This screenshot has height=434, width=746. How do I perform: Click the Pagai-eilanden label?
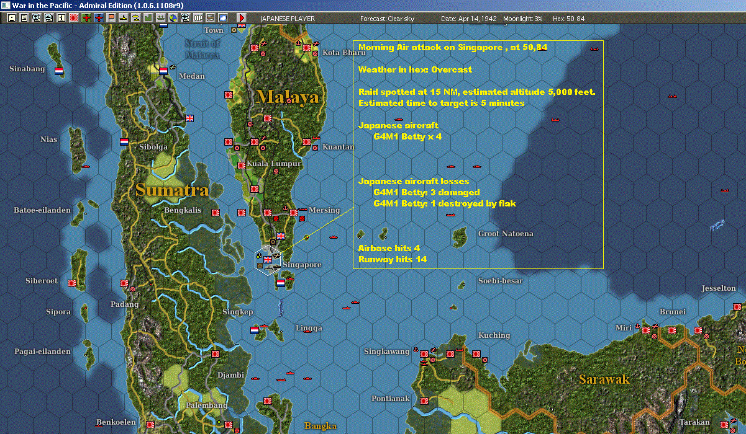42,352
